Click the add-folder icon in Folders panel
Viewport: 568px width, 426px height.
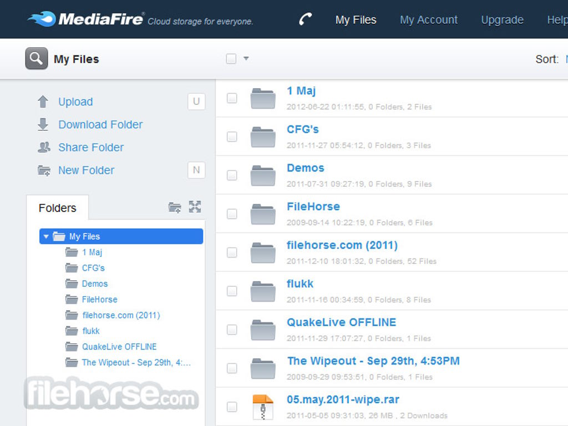pos(175,207)
